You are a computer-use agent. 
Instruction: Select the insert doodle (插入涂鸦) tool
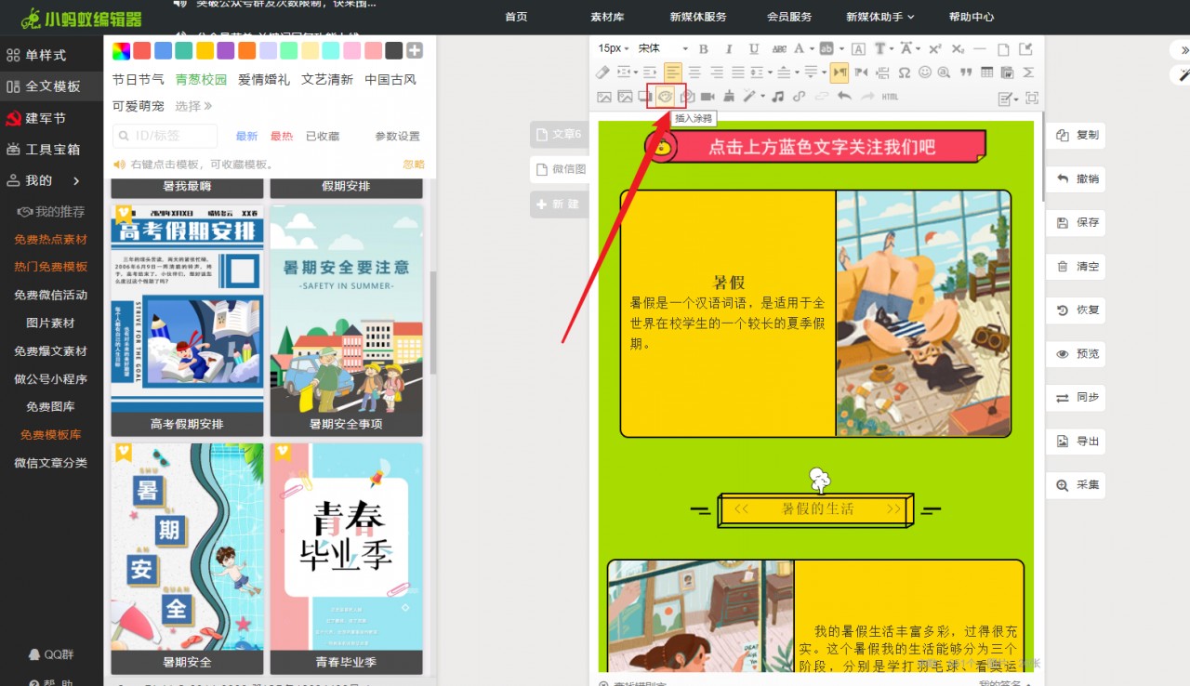[x=665, y=97]
